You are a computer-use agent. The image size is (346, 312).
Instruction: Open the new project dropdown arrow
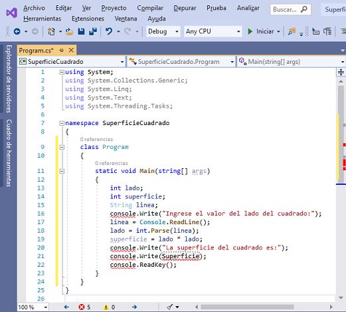(x=60, y=32)
